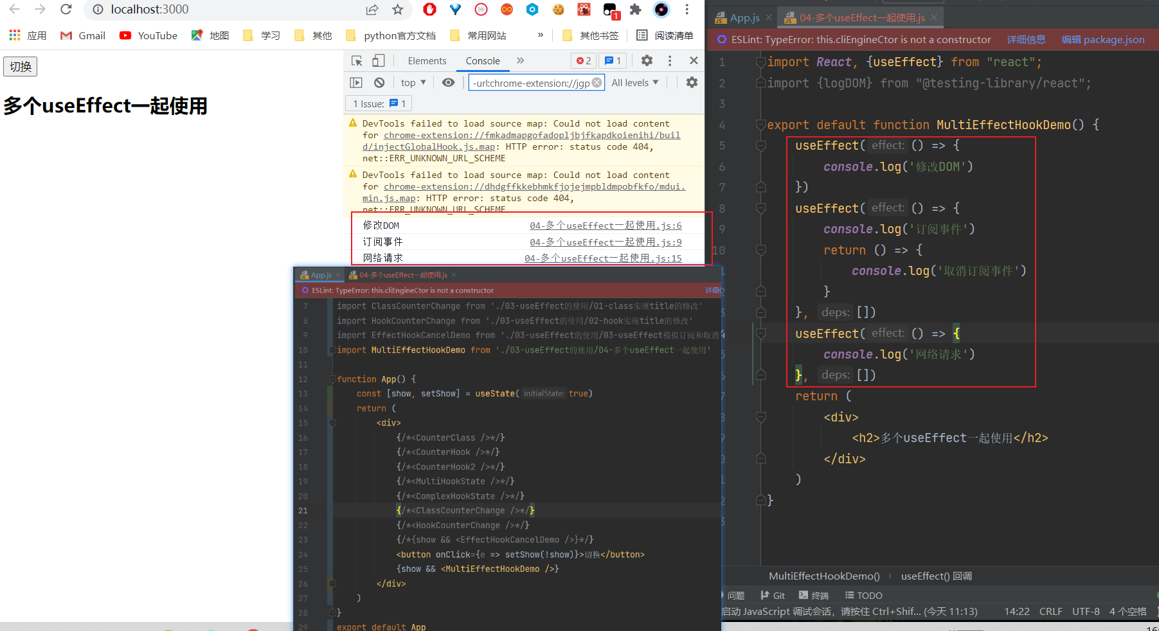This screenshot has height=631, width=1159.
Task: Click 编辑 package.json link
Action: point(1103,39)
